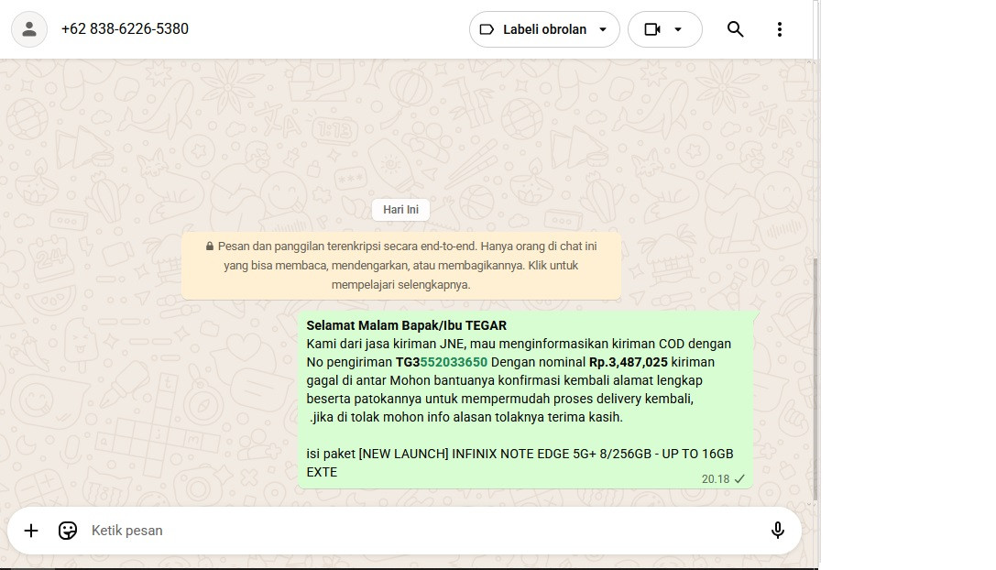This screenshot has height=570, width=996.
Task: Open the three-dot chat menu
Action: point(780,29)
